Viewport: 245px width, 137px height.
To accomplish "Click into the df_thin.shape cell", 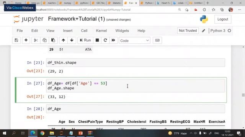I will pos(136,62).
